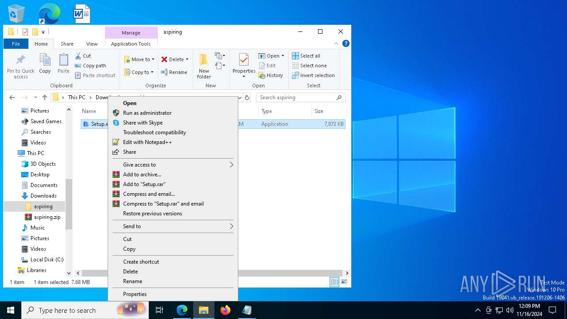Image resolution: width=567 pixels, height=319 pixels.
Task: Open Task View on taskbar
Action: [159, 310]
